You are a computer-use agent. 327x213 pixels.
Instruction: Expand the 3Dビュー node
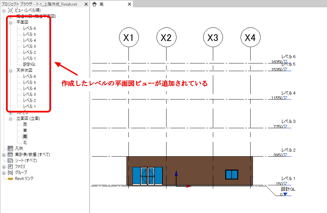click(10, 113)
